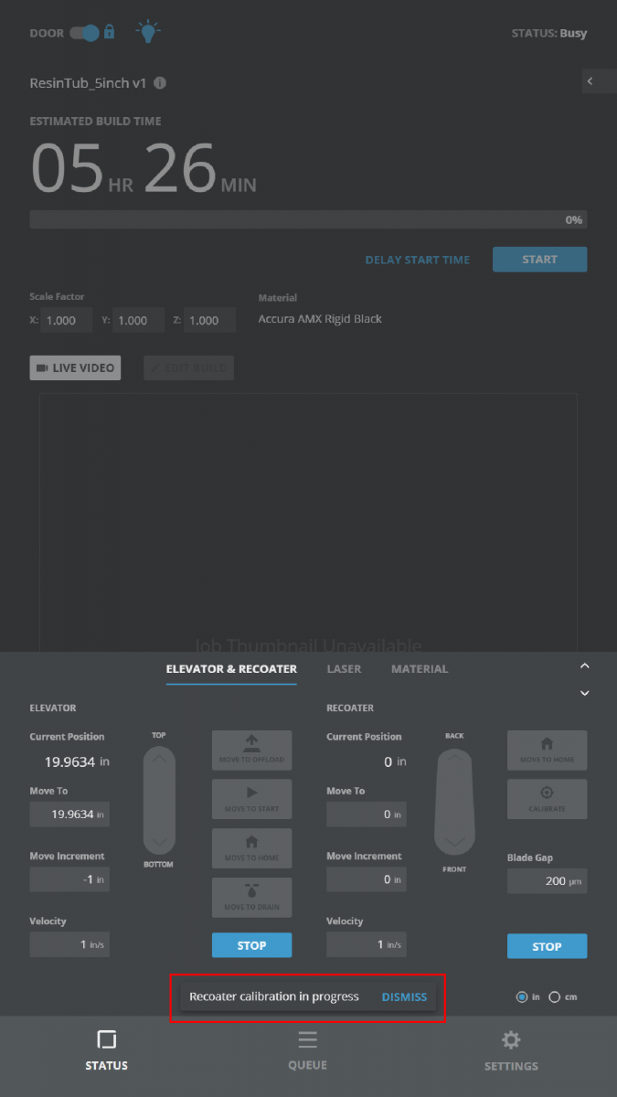Switch to the Laser tab
Image resolution: width=617 pixels, height=1097 pixels.
[344, 669]
